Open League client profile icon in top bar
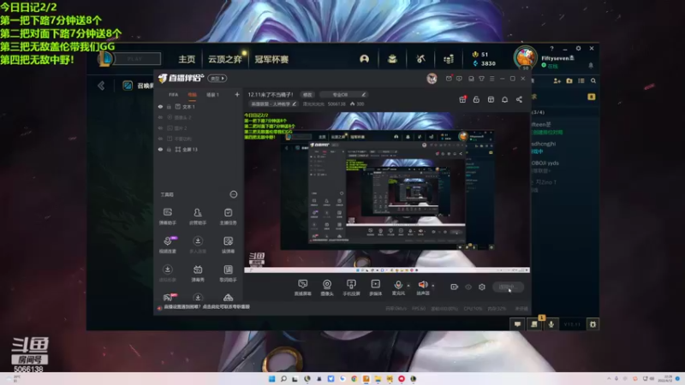This screenshot has width=685, height=385. (365, 59)
